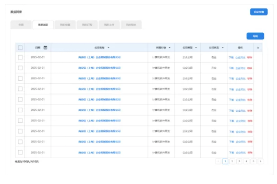Check the last row's checkbox
This screenshot has width=277, height=184.
(x=20, y=153)
